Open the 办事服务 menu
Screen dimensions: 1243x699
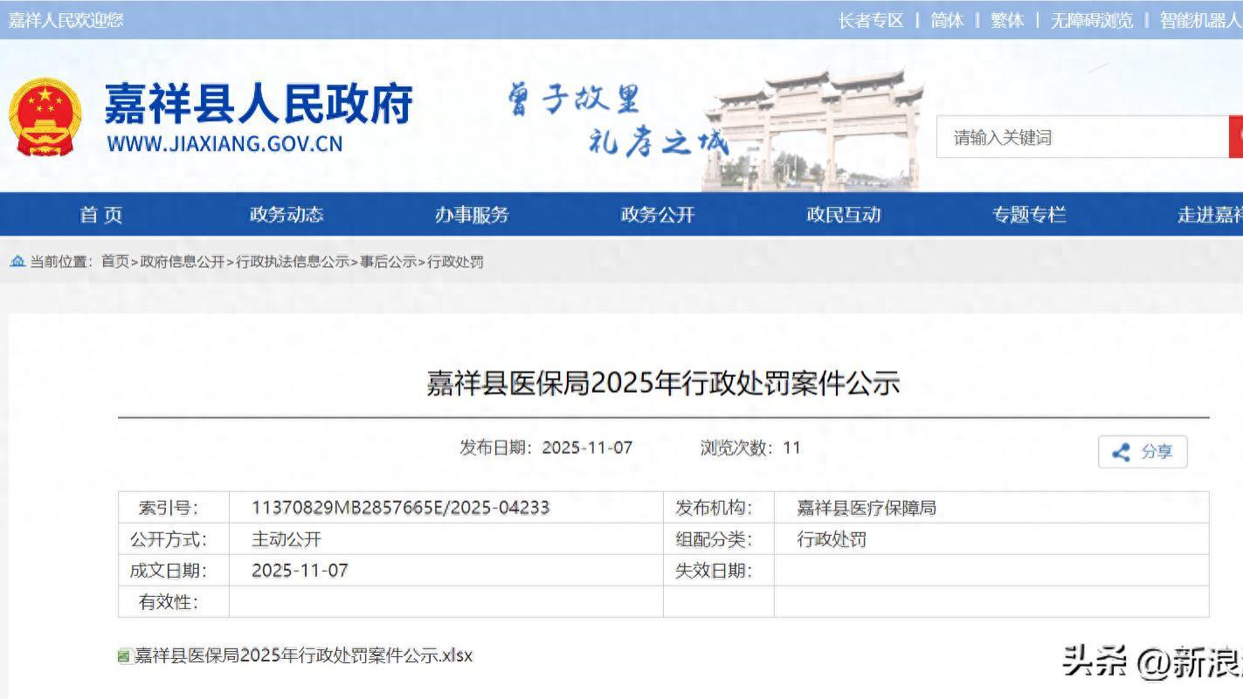473,214
